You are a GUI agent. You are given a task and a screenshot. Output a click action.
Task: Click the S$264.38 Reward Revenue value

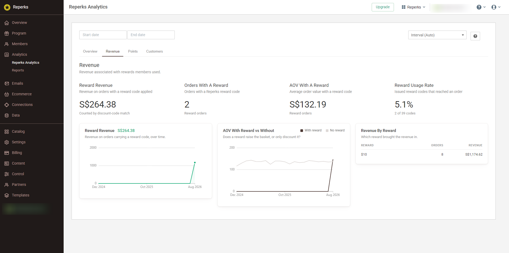(x=98, y=105)
